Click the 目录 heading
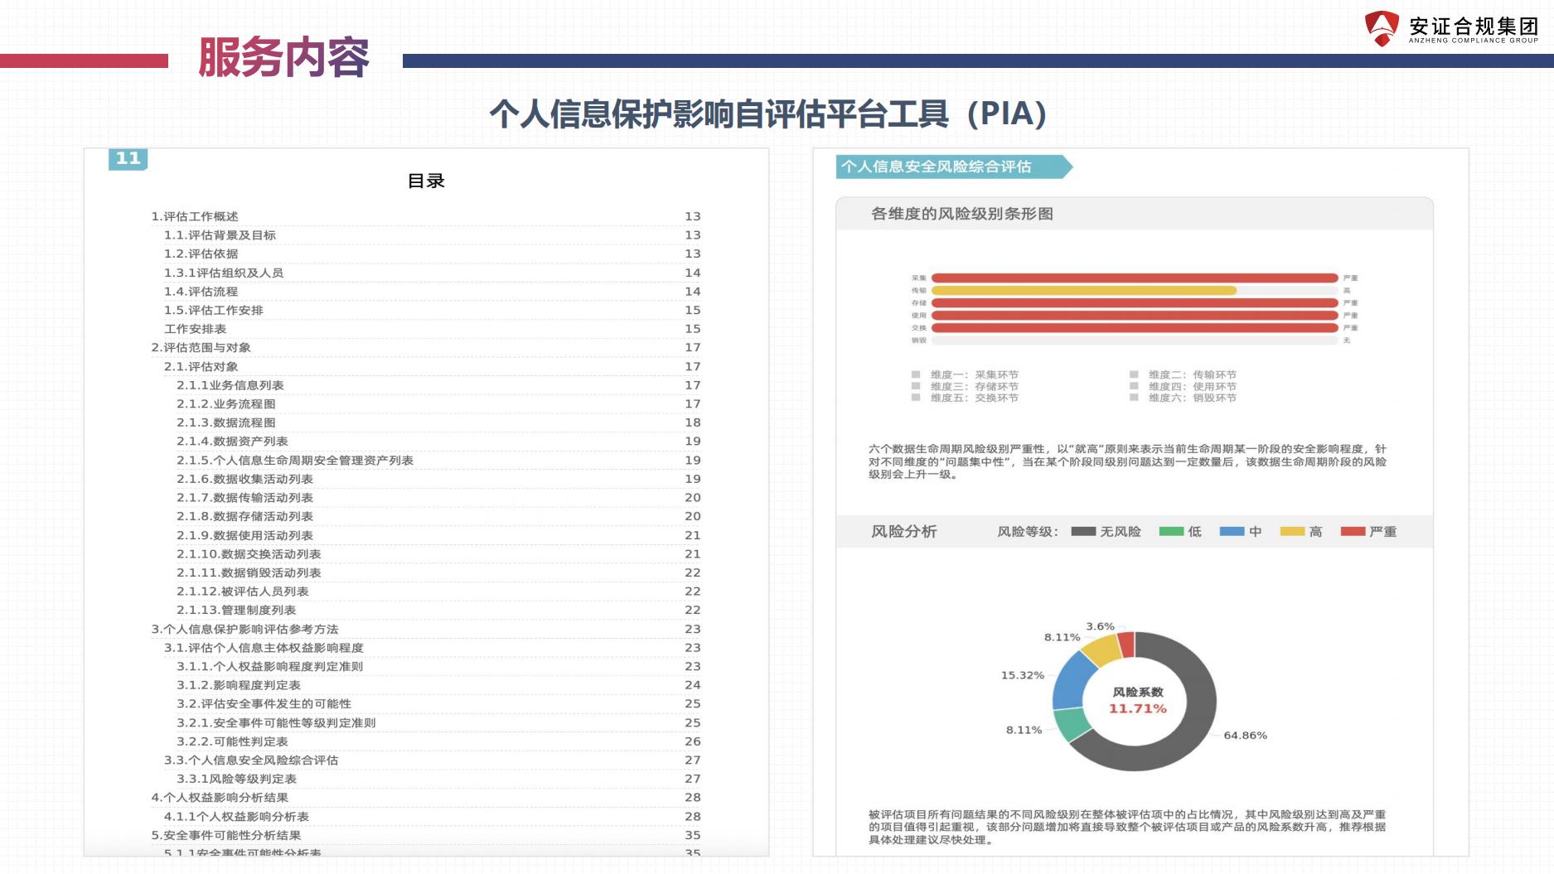This screenshot has height=874, width=1554. pos(426,181)
